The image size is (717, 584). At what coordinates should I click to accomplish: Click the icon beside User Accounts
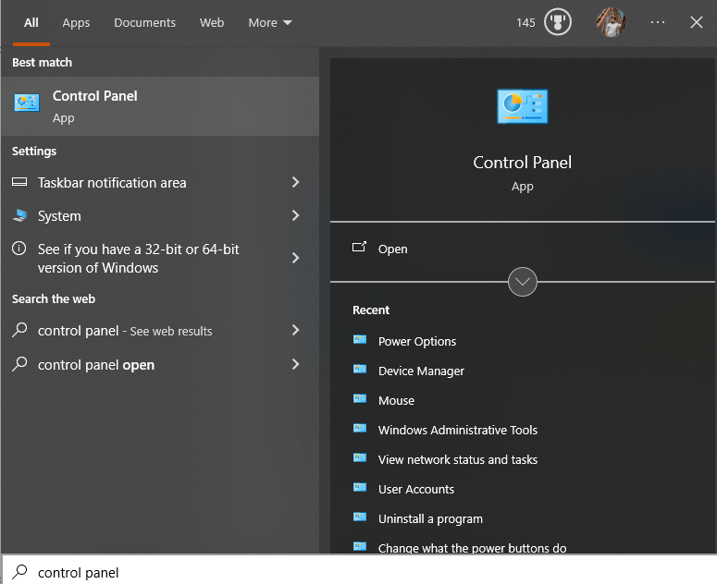click(x=360, y=487)
